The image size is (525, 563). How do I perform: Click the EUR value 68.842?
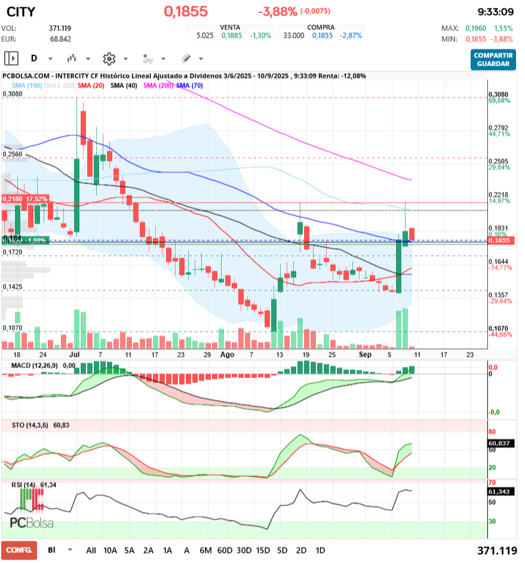coord(60,39)
